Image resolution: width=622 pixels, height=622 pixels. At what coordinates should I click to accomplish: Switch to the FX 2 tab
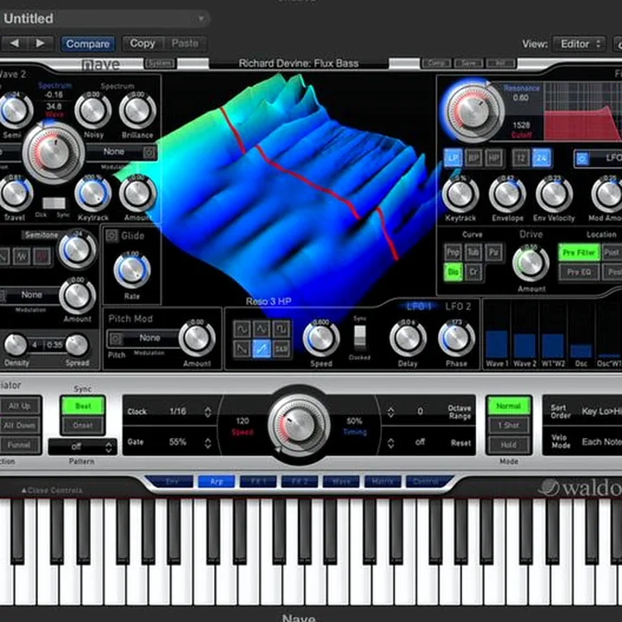[x=300, y=481]
